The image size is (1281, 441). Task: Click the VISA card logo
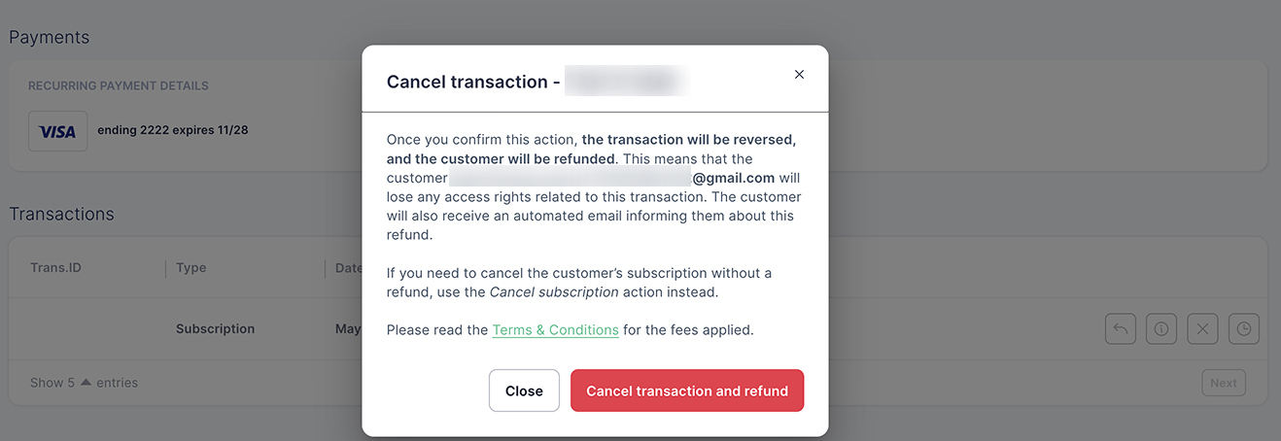coord(58,131)
